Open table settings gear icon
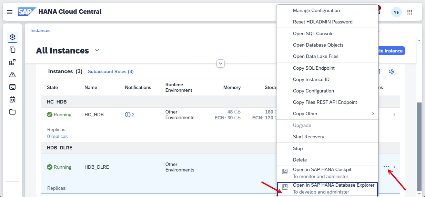Image resolution: width=425 pixels, height=197 pixels. click(392, 71)
